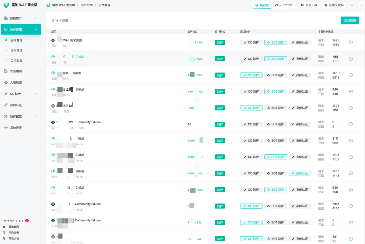Open 防护 mode dropdown for row with 381 requests
Image resolution: width=365 pixels, height=244 pixels.
[220, 239]
